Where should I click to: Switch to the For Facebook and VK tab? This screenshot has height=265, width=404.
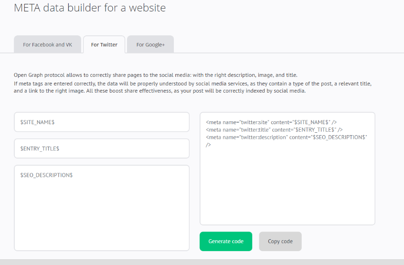click(x=47, y=44)
